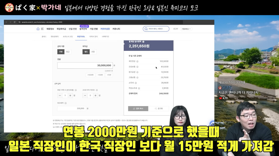Screen dimensions: 279x156
Task: Open the 커리어성장 menu
Action: [105, 29]
